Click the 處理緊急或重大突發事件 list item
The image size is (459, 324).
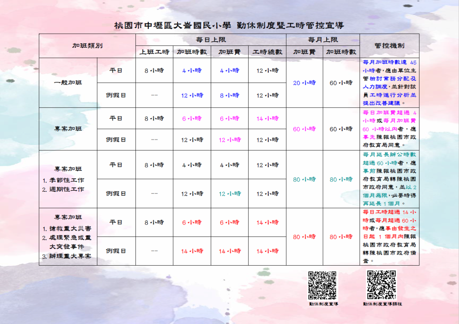tap(67, 242)
